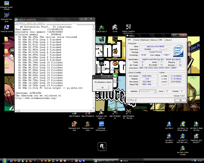Open the Calculate(C) menu in Super PI
This screenshot has height=163, width=204.
point(20,23)
